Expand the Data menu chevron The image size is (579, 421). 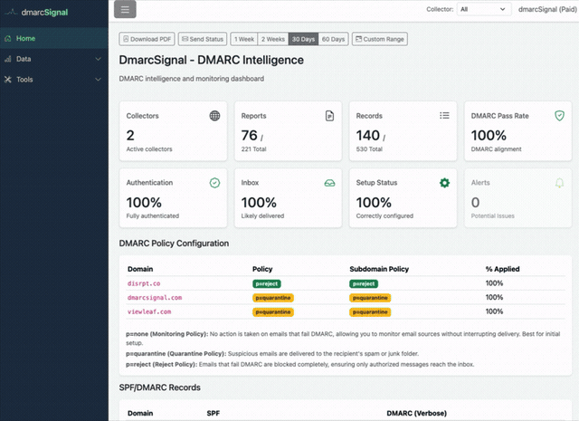[98, 59]
